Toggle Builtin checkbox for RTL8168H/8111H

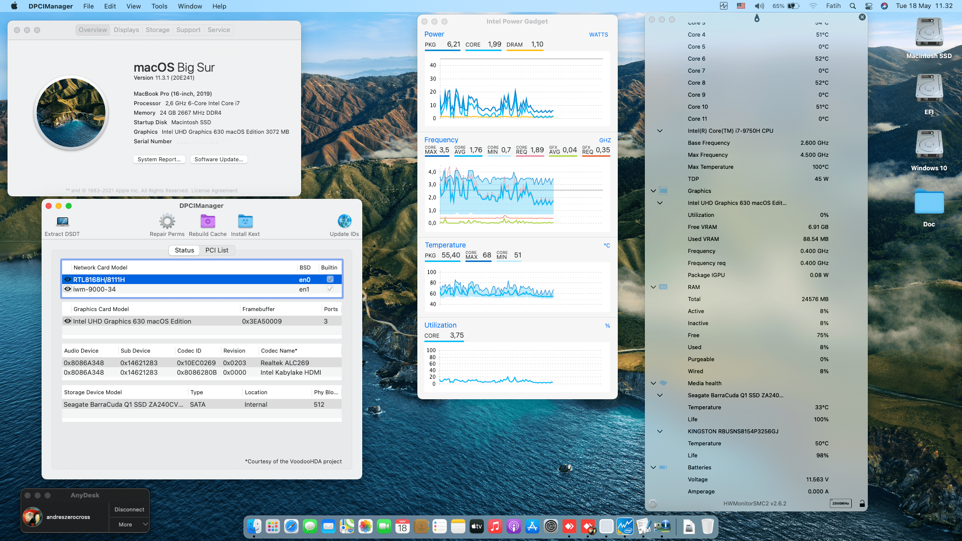330,280
